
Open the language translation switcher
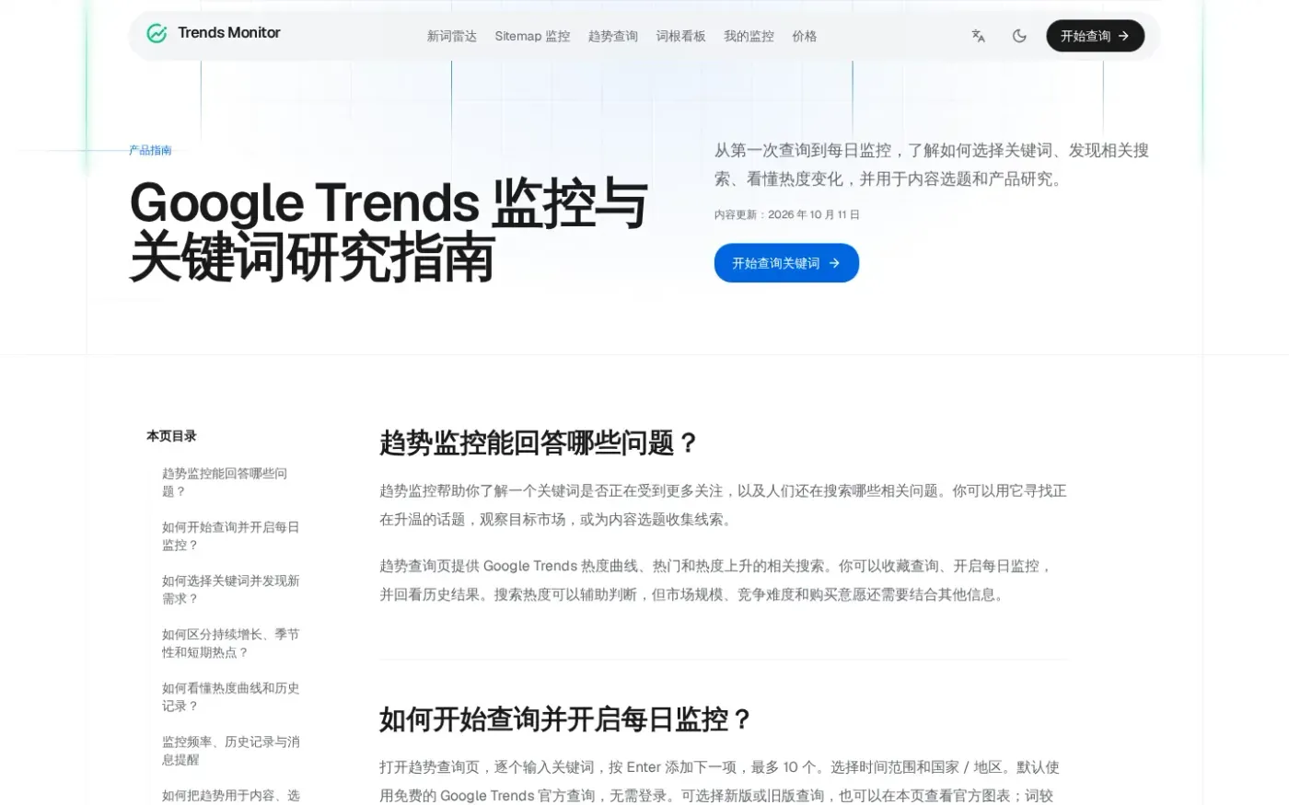tap(978, 36)
